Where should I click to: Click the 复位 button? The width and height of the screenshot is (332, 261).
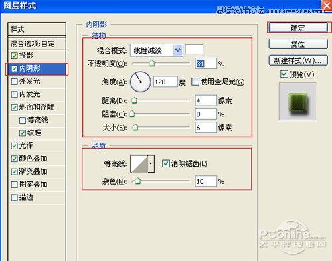click(298, 44)
